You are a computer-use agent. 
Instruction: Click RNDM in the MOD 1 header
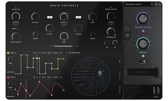tap(49, 53)
